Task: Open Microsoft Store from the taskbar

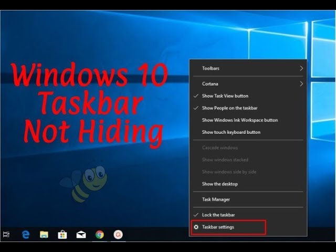Action: (x=62, y=235)
